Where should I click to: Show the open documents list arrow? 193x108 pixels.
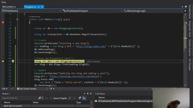pos(182,7)
